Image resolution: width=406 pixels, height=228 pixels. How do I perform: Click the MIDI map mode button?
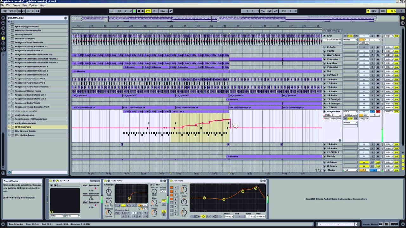point(383,11)
